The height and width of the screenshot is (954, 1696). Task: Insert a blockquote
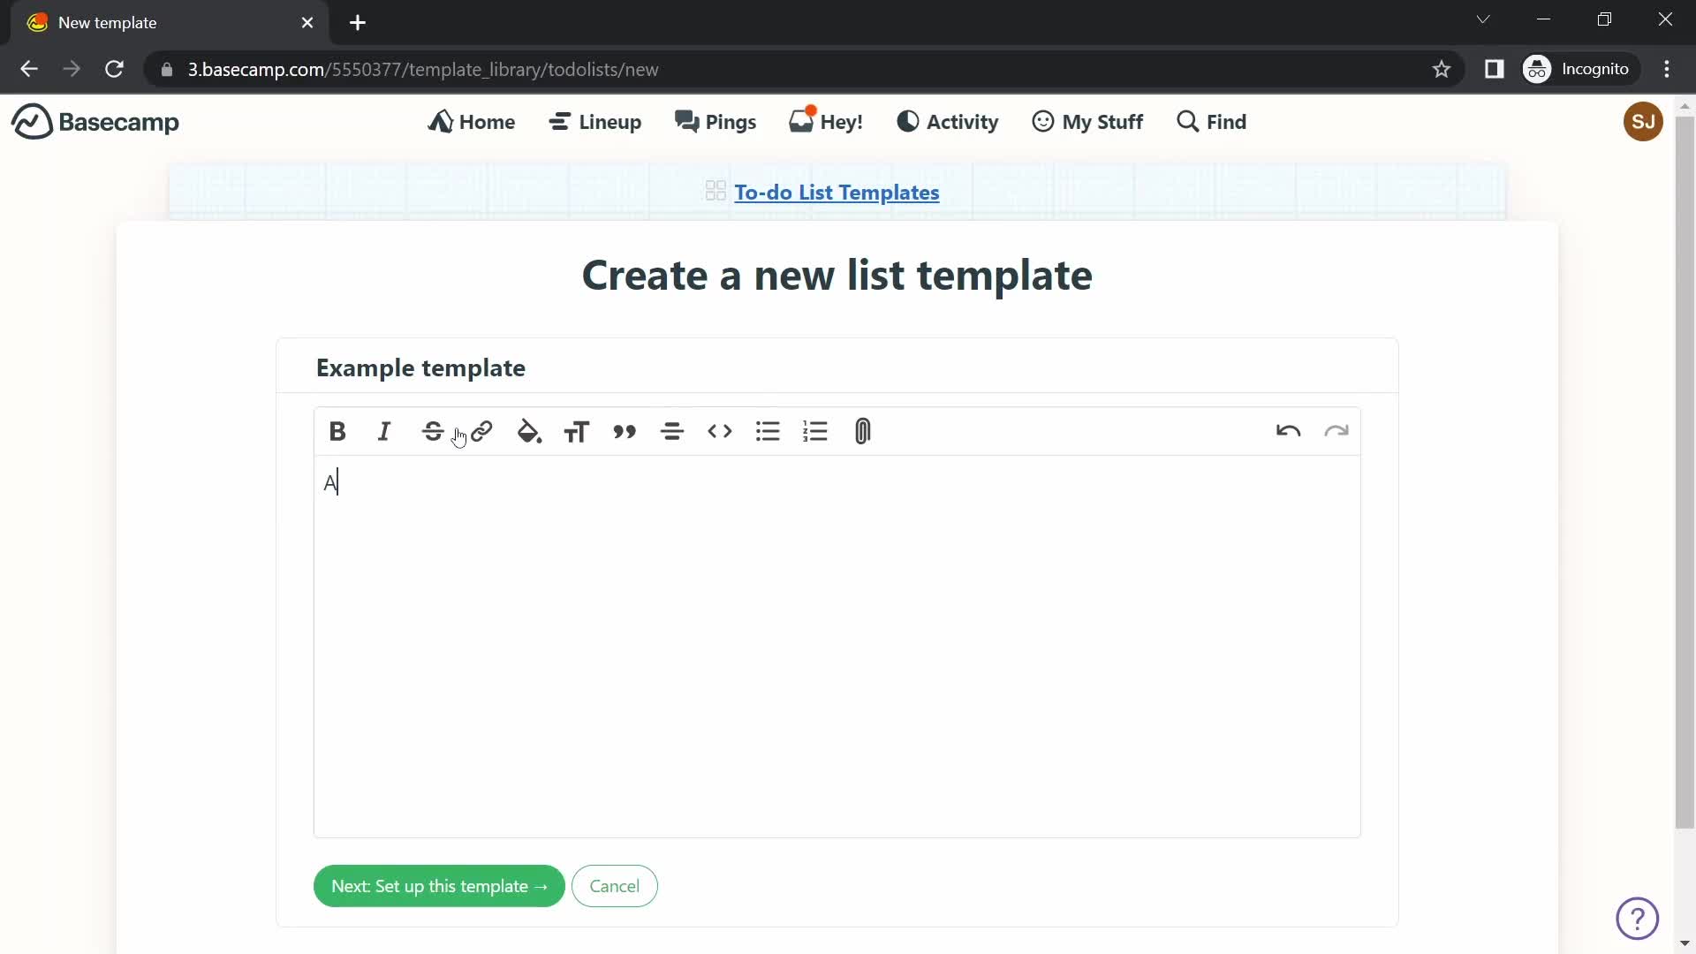625,432
